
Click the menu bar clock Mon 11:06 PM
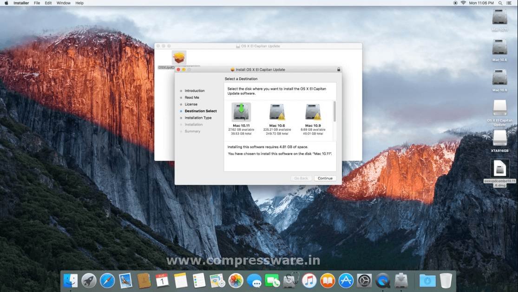click(481, 3)
